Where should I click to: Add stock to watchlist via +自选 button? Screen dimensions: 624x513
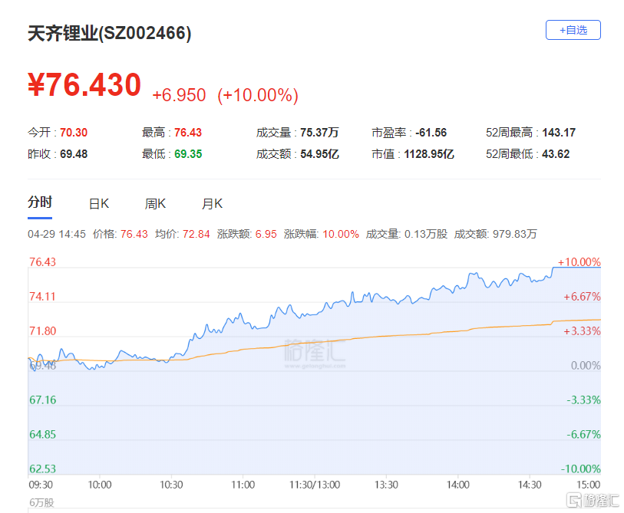click(573, 30)
